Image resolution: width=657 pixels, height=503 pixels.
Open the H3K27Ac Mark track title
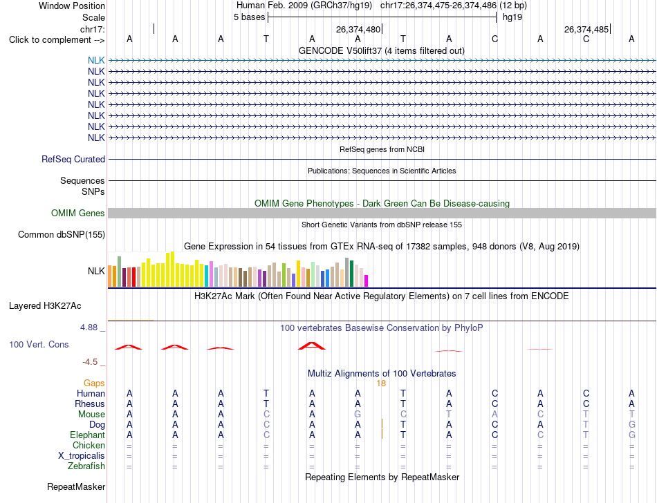tap(382, 296)
